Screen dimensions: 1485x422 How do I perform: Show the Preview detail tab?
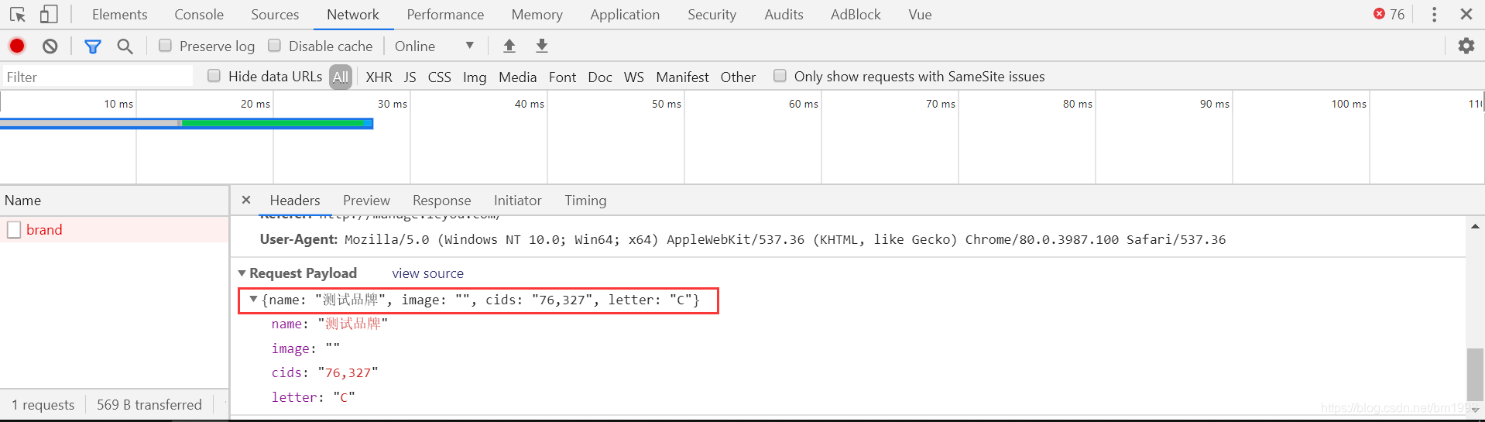366,201
